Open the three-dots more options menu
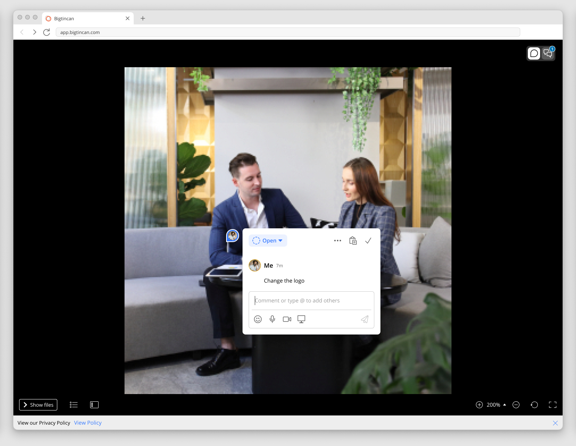 (x=338, y=241)
